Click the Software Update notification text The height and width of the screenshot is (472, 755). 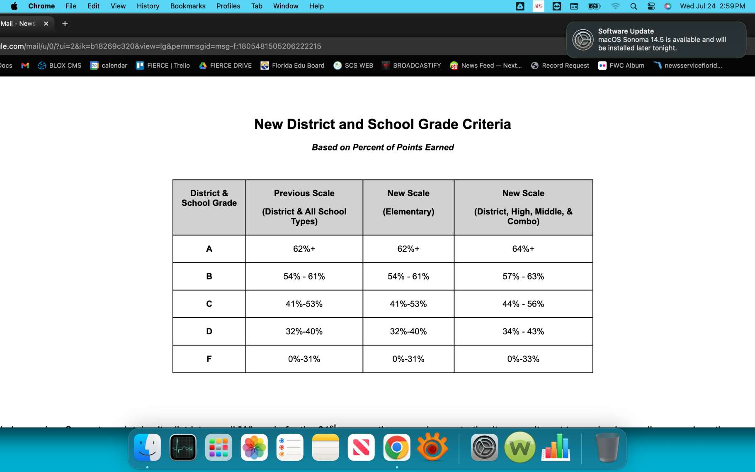tap(662, 39)
